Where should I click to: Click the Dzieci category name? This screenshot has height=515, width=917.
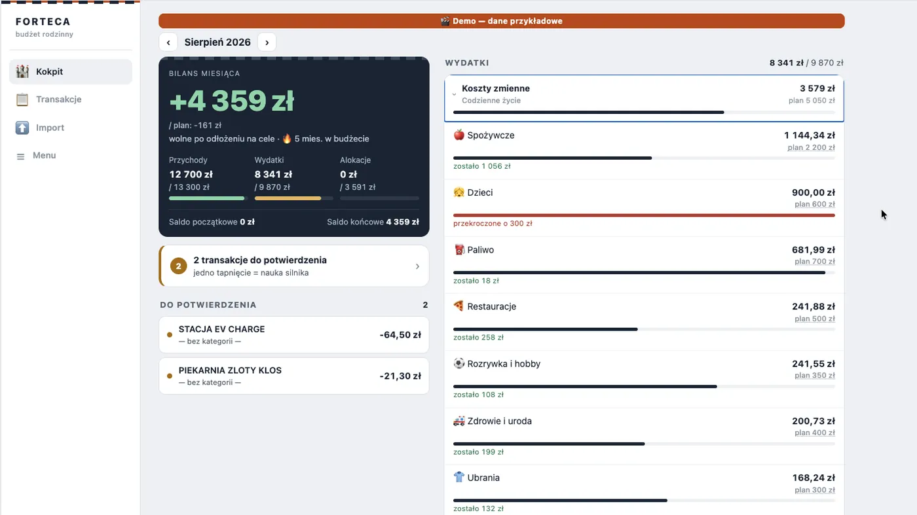pyautogui.click(x=480, y=192)
